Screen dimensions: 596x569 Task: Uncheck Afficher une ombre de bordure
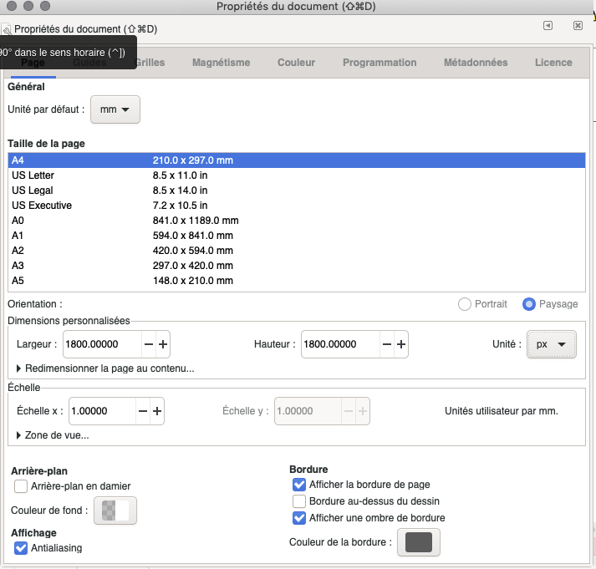(x=299, y=518)
